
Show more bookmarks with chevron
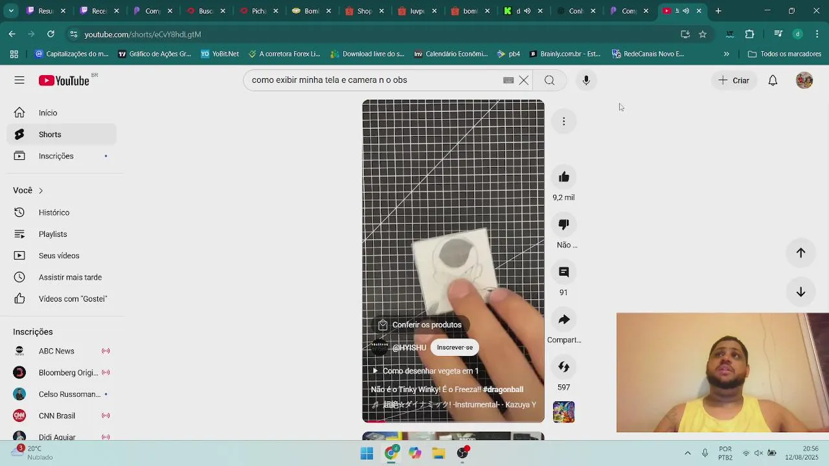(726, 54)
